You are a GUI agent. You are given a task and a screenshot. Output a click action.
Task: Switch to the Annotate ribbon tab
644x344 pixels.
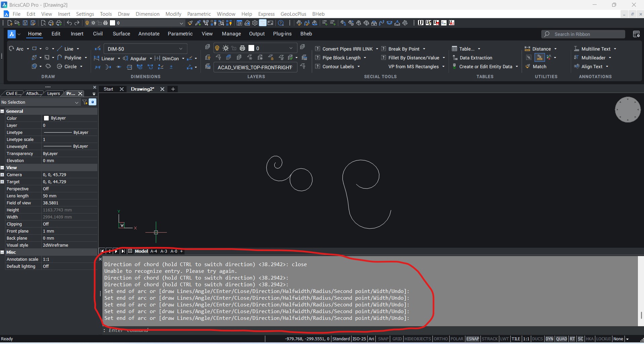pos(149,34)
